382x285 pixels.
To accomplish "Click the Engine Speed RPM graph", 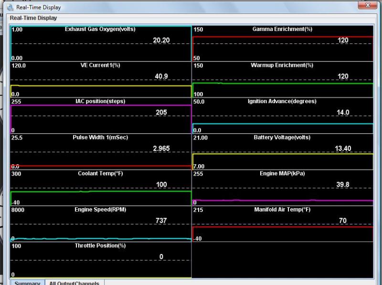I will [x=100, y=223].
